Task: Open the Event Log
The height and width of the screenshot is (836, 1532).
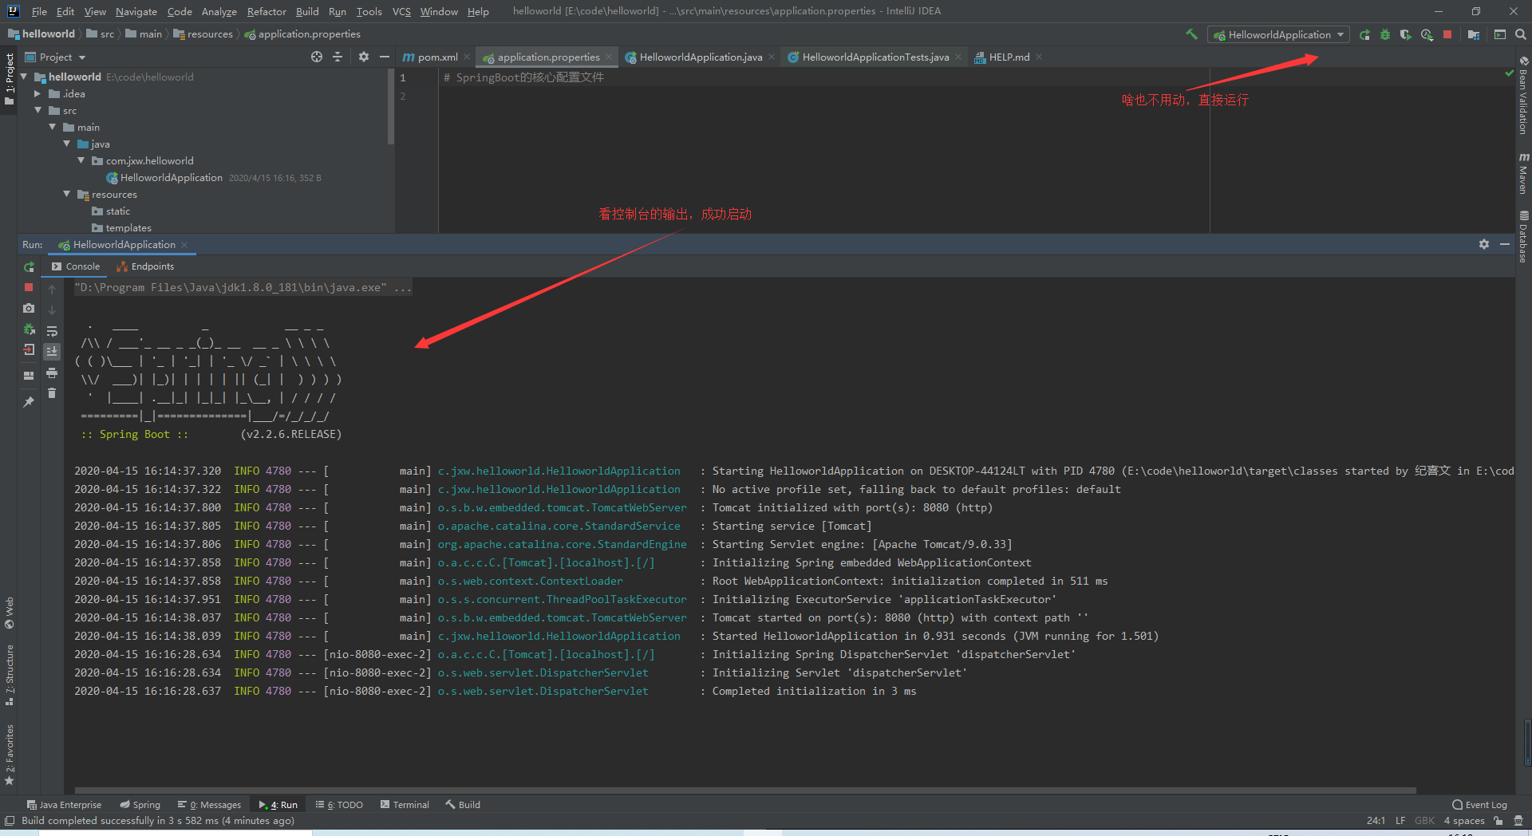Action: (1480, 805)
